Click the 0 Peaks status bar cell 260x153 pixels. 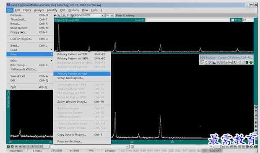click(37, 150)
